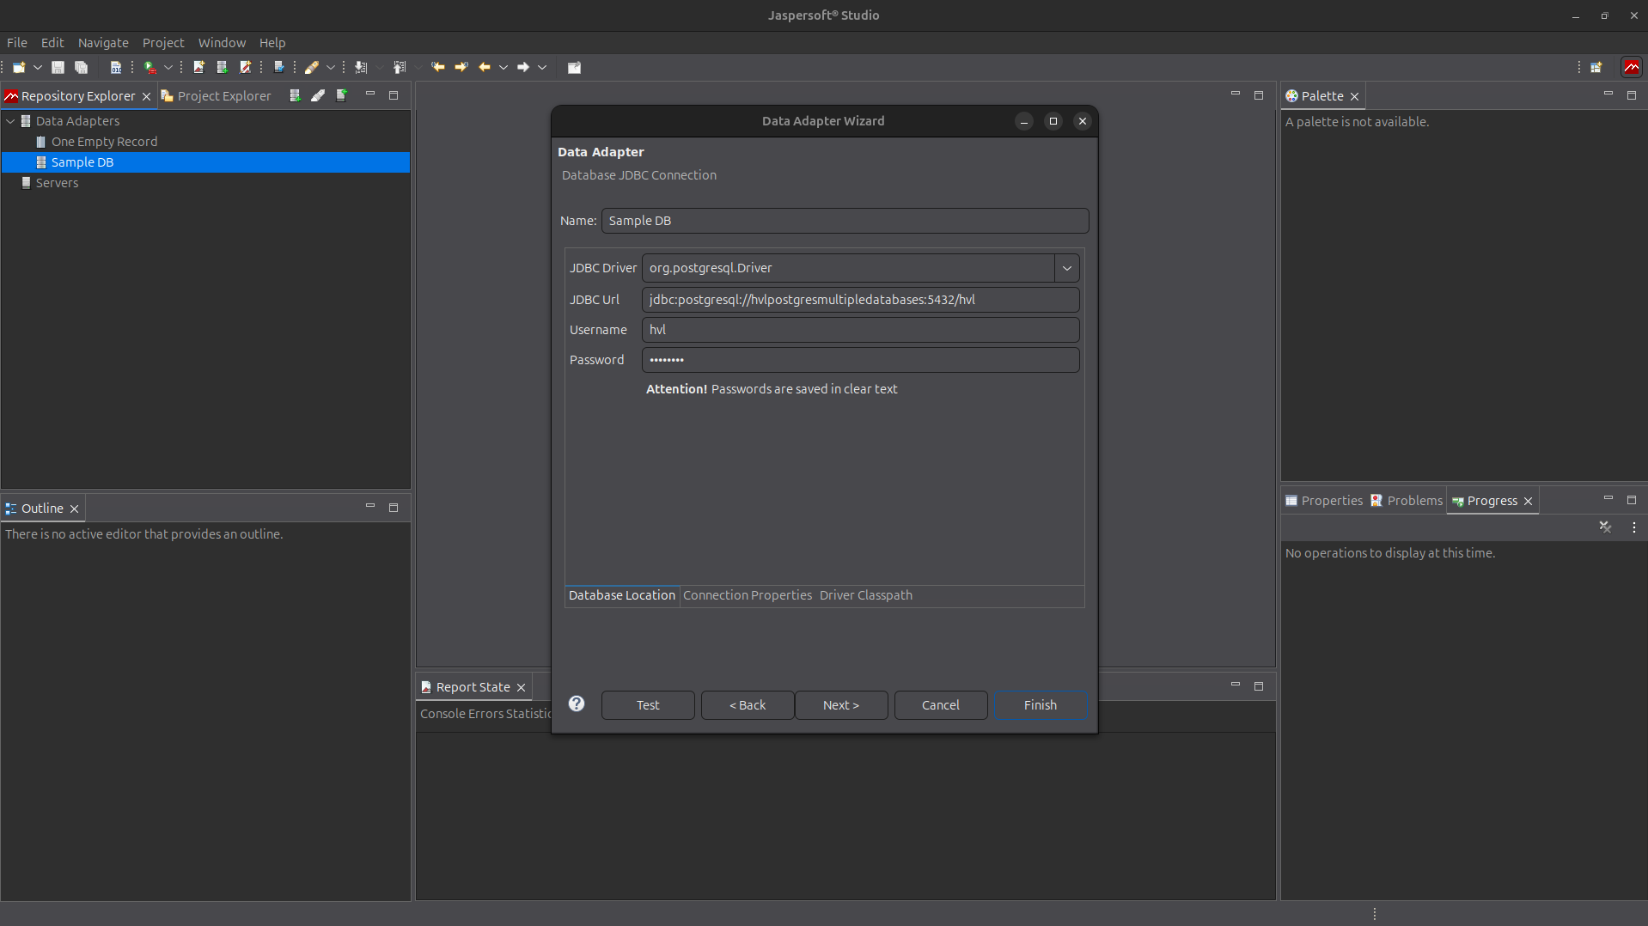Open the Back history dropdown arrow
Viewport: 1648px width, 926px height.
(x=504, y=67)
